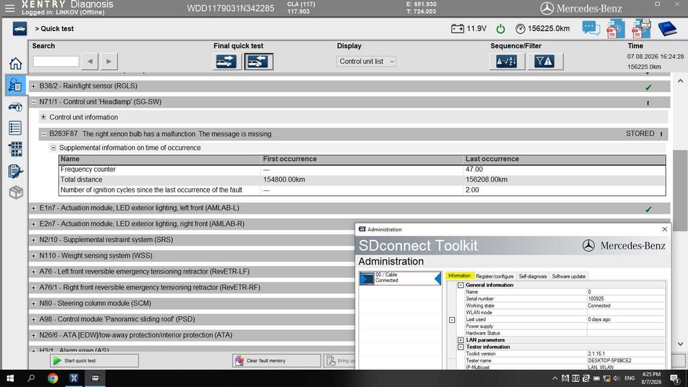Viewport: 688px width, 387px height.
Task: Expand N110 Weight sensing system row
Action: 33,256
